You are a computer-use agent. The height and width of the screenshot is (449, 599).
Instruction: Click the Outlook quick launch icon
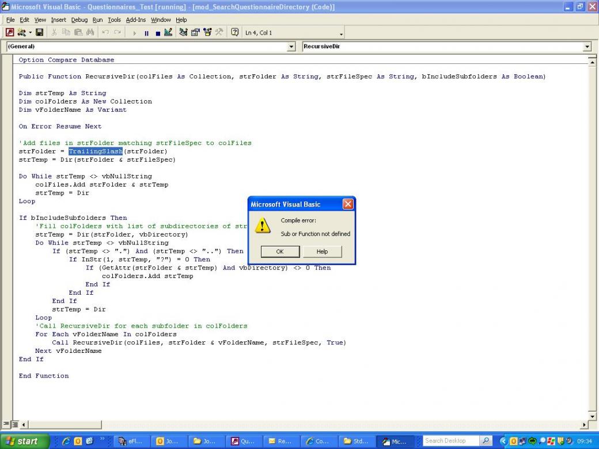(x=78, y=442)
